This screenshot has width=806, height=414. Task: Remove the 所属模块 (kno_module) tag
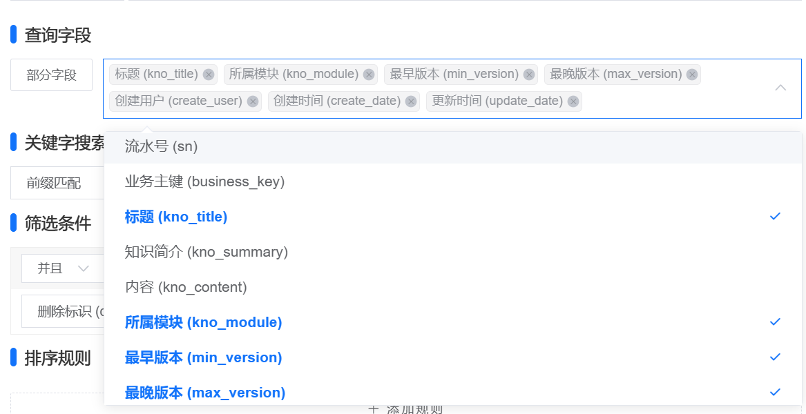pyautogui.click(x=369, y=75)
